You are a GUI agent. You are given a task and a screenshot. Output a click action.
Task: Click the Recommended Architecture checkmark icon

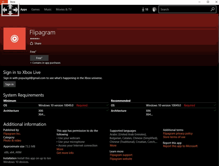(215, 110)
